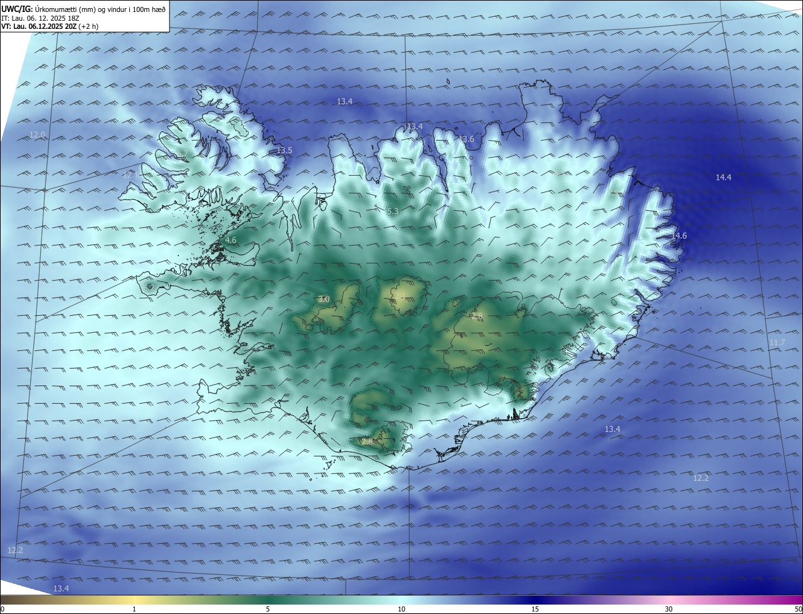The width and height of the screenshot is (803, 614).
Task: Click the '12.1' value near the Westfjords
Action: click(129, 175)
